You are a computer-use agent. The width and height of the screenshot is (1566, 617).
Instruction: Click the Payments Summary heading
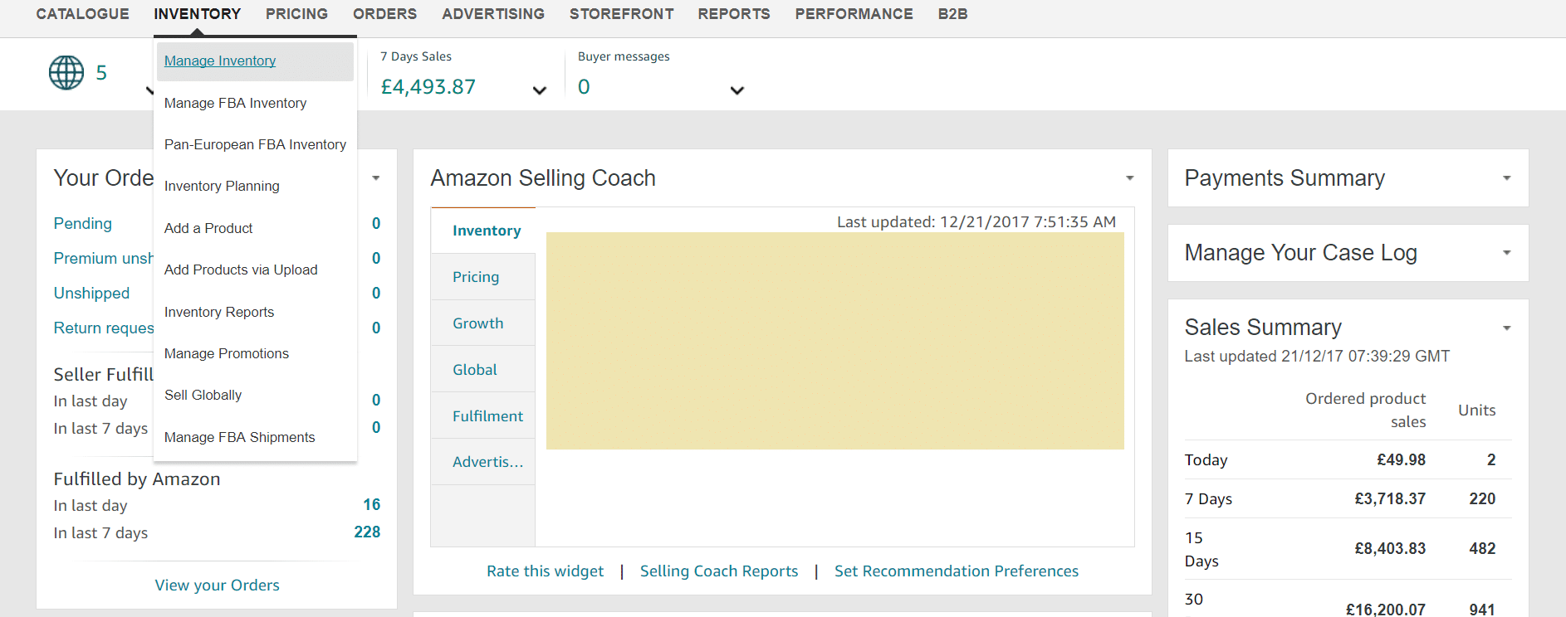click(x=1285, y=178)
